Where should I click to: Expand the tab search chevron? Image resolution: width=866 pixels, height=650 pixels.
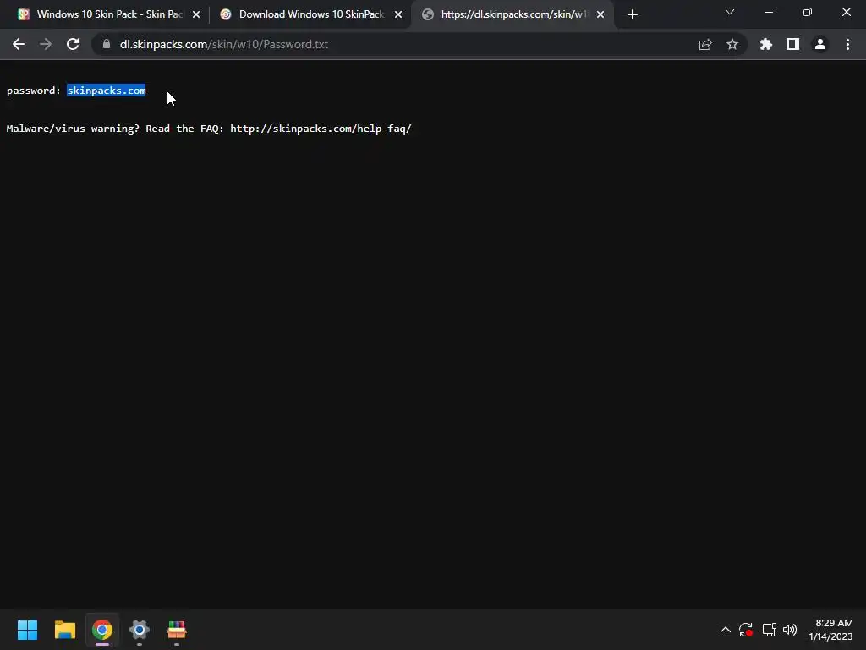730,12
